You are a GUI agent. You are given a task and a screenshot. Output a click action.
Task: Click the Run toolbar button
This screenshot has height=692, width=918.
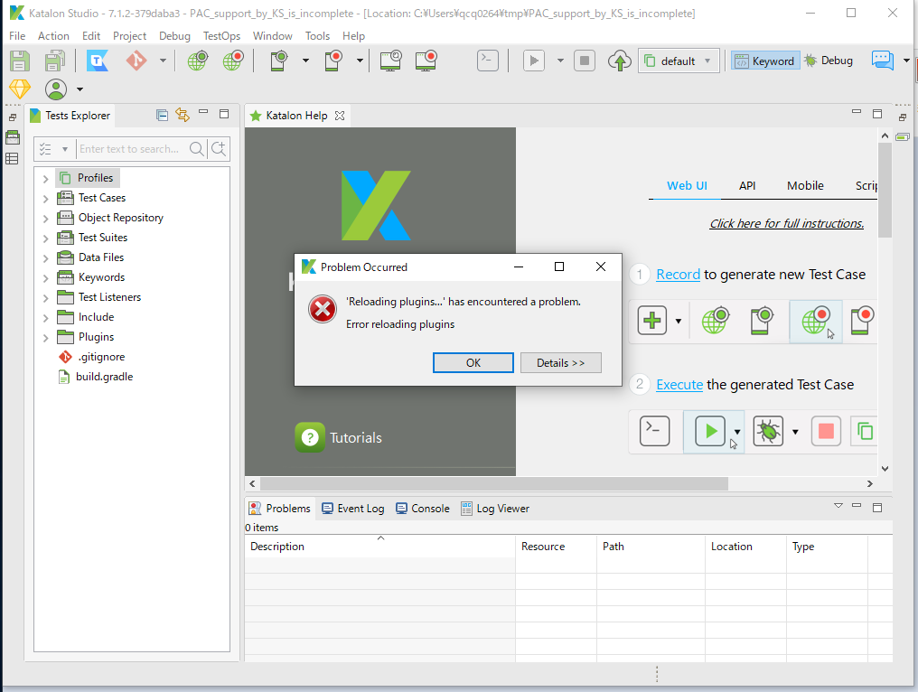[x=533, y=61]
